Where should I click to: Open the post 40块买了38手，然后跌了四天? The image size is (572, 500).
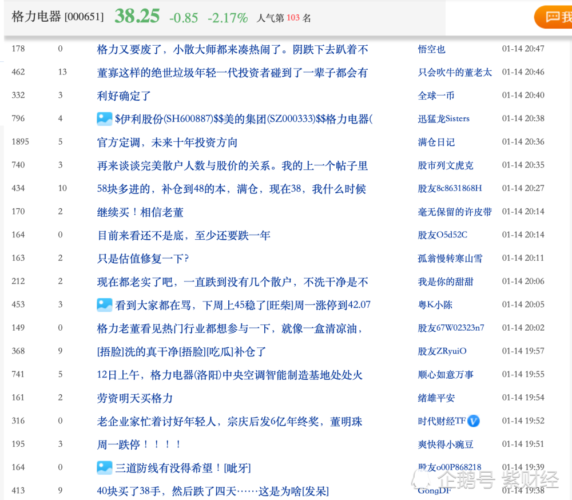pyautogui.click(x=213, y=491)
